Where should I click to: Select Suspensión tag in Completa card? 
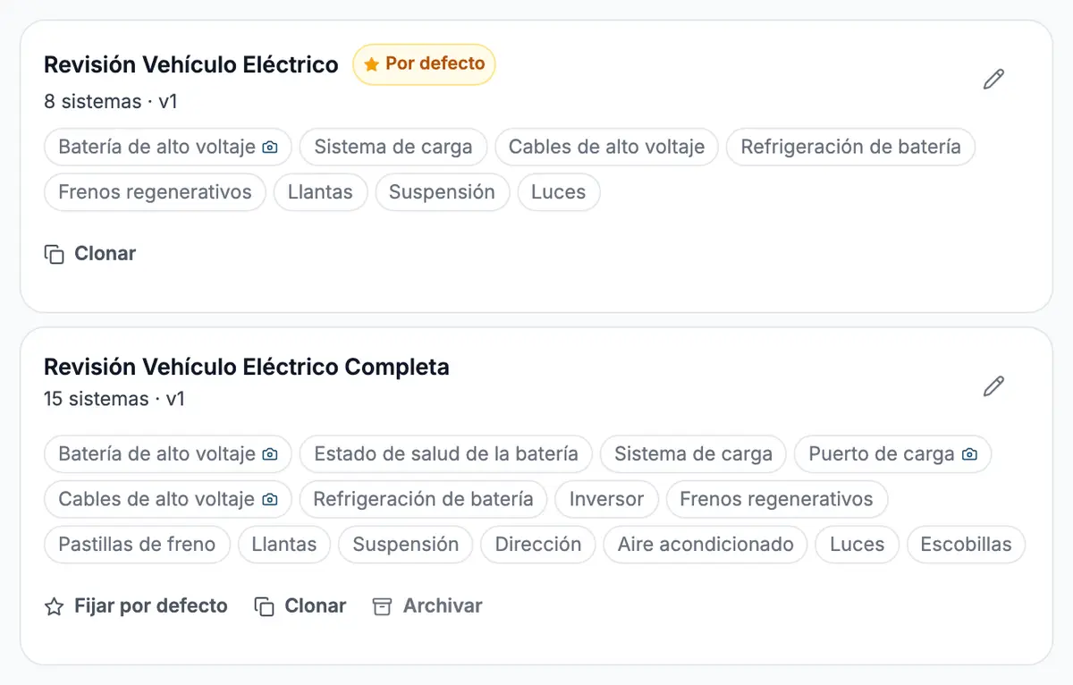(405, 545)
